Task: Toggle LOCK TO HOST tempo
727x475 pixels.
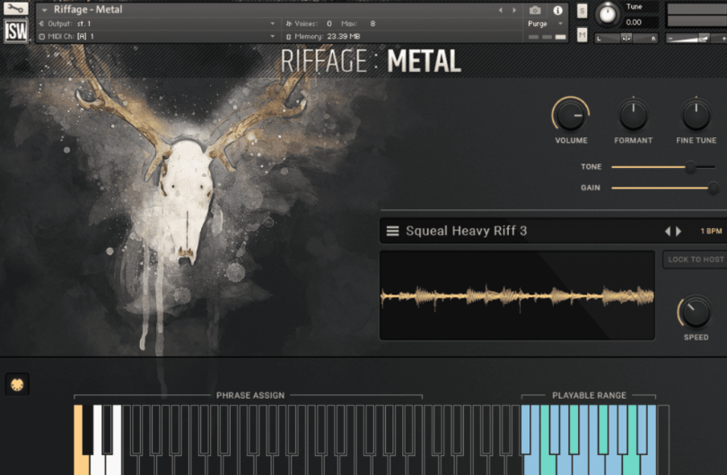Action: pos(695,259)
